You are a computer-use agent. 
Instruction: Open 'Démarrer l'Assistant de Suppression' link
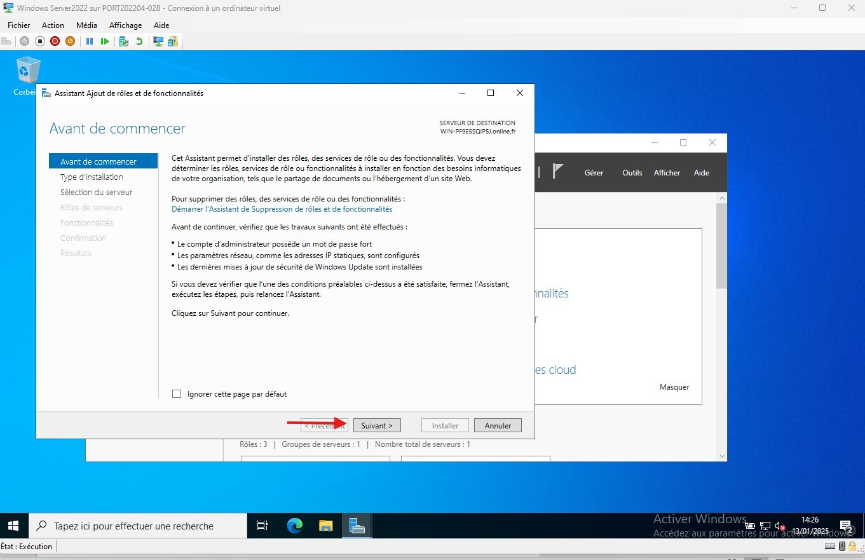[x=282, y=209]
